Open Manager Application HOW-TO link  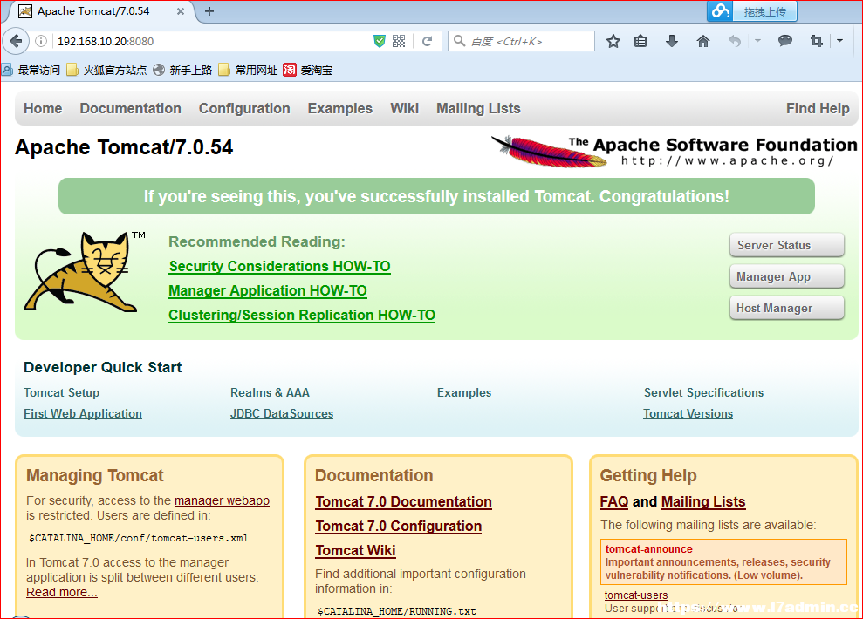(x=268, y=290)
